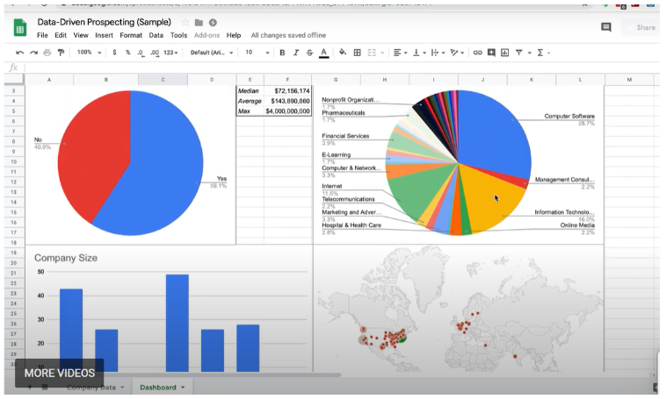Toggle italic text formatting
Screen dimensions: 666x399
tap(296, 53)
